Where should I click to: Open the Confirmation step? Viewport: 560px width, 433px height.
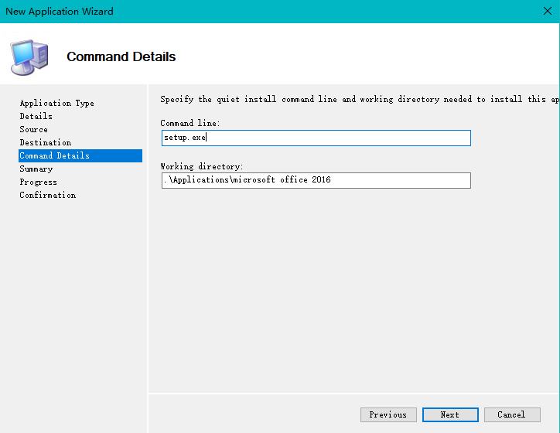47,196
